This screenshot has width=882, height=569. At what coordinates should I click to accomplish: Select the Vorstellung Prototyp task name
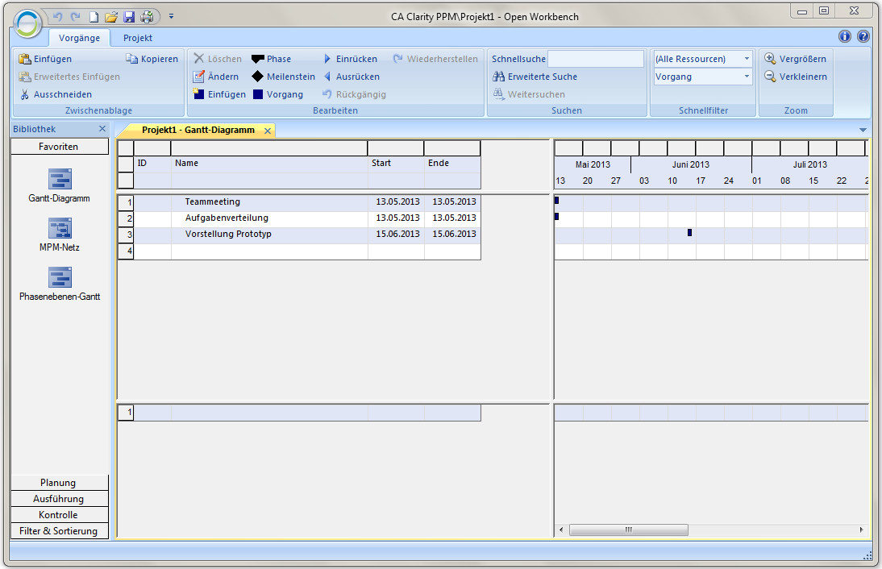[x=228, y=234]
